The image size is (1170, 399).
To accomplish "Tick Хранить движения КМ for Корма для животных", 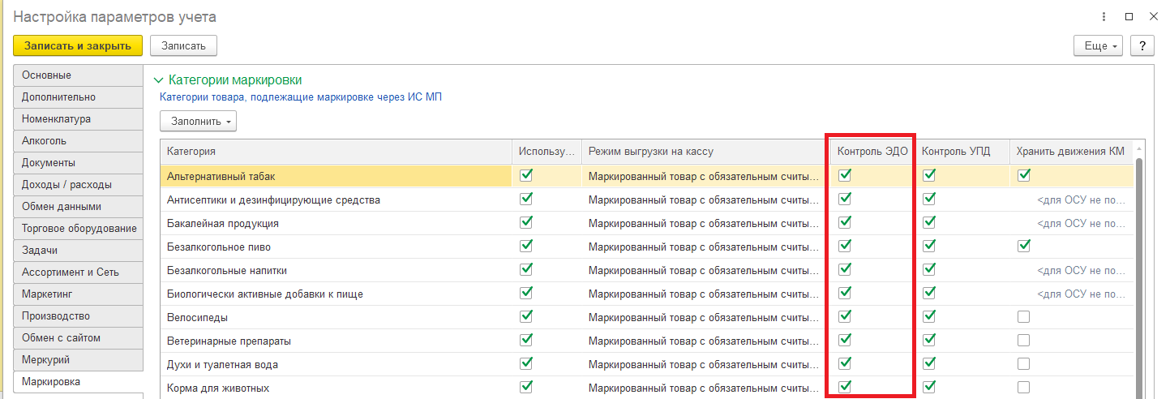I will pyautogui.click(x=1023, y=387).
